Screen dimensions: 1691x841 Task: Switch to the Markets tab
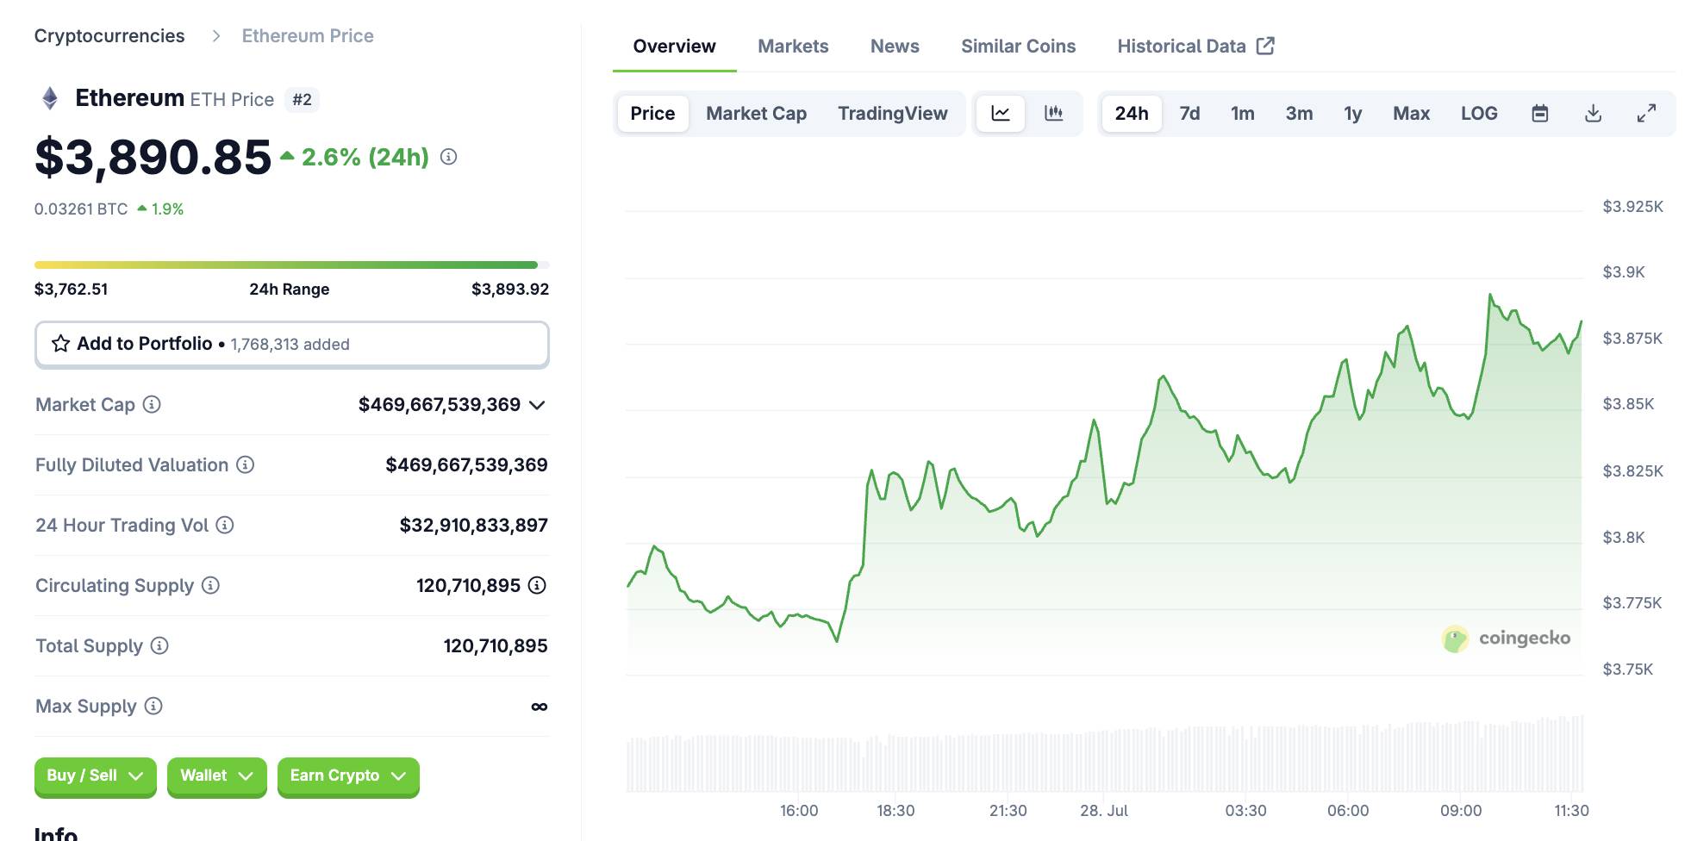(x=793, y=46)
